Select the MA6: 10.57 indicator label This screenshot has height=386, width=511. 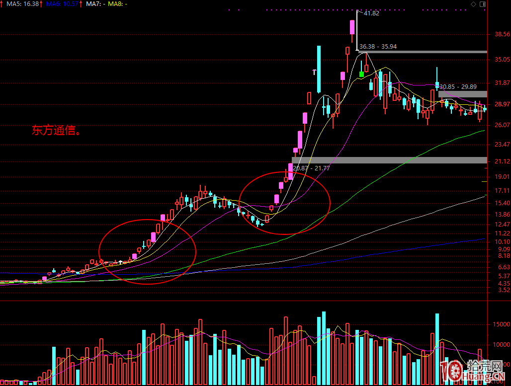62,4
